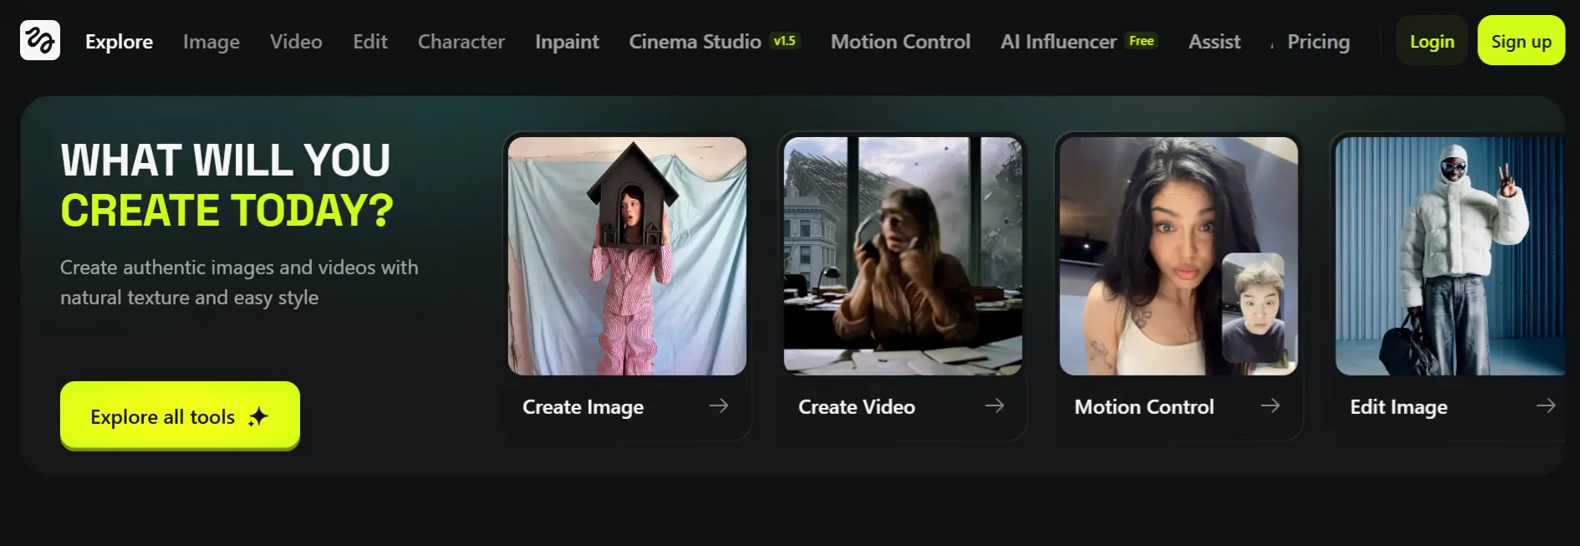Click the Higgsfield logo icon
This screenshot has height=546, width=1580.
[40, 40]
